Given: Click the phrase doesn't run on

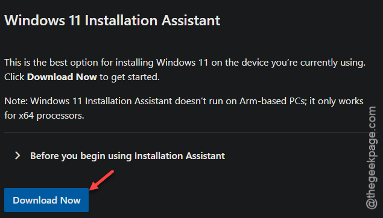Looking at the screenshot, I should point(202,101).
